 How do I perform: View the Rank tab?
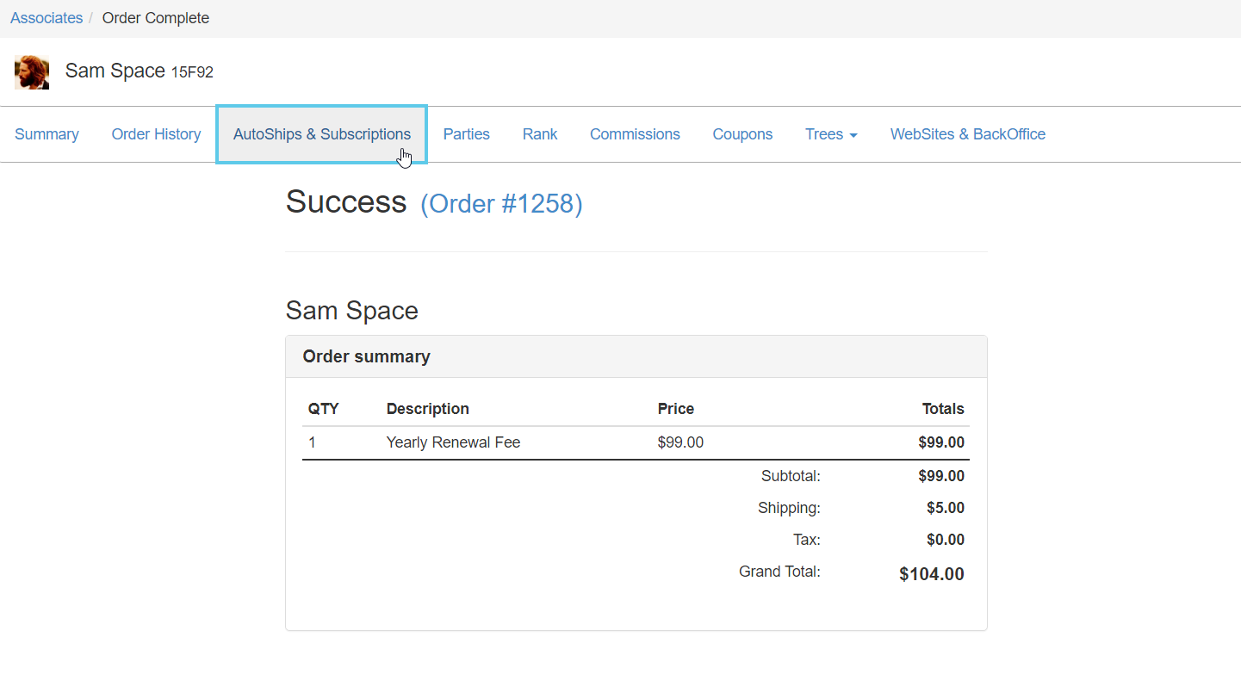pyautogui.click(x=539, y=134)
